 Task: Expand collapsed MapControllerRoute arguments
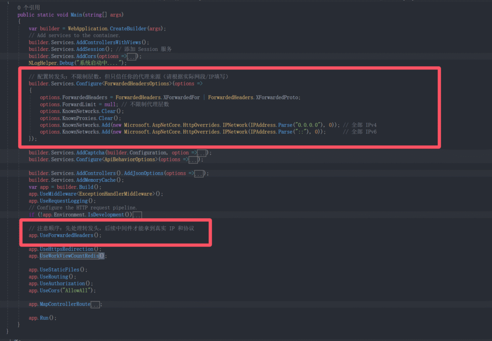(96, 305)
